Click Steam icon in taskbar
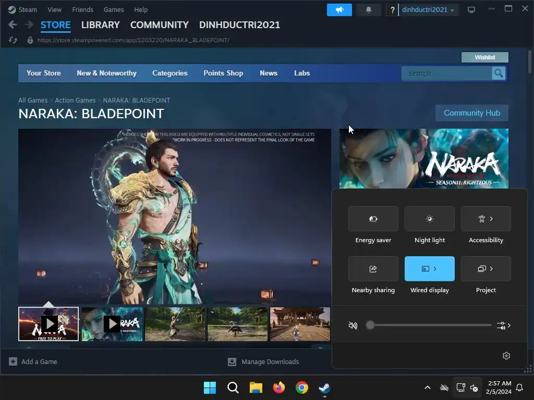Viewport: 534px width, 400px height. point(324,387)
